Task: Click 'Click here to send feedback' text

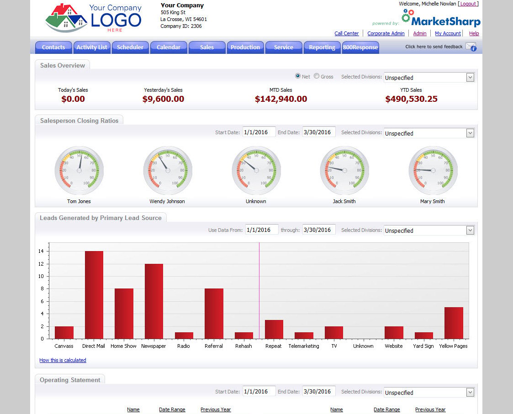Action: (x=434, y=47)
